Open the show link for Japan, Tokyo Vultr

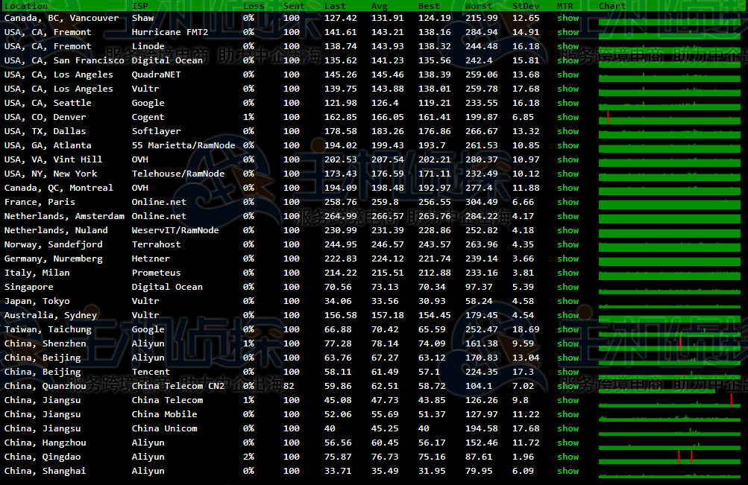tap(568, 301)
